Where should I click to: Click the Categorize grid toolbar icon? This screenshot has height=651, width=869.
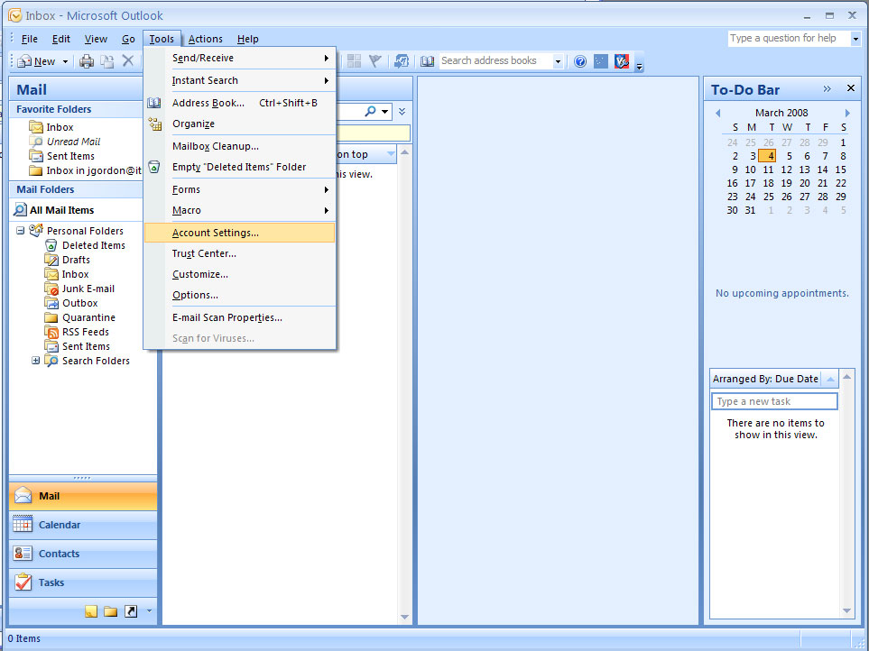pos(354,61)
